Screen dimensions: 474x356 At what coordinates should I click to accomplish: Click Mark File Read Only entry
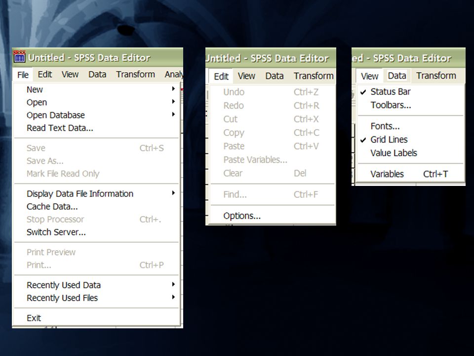pos(97,174)
